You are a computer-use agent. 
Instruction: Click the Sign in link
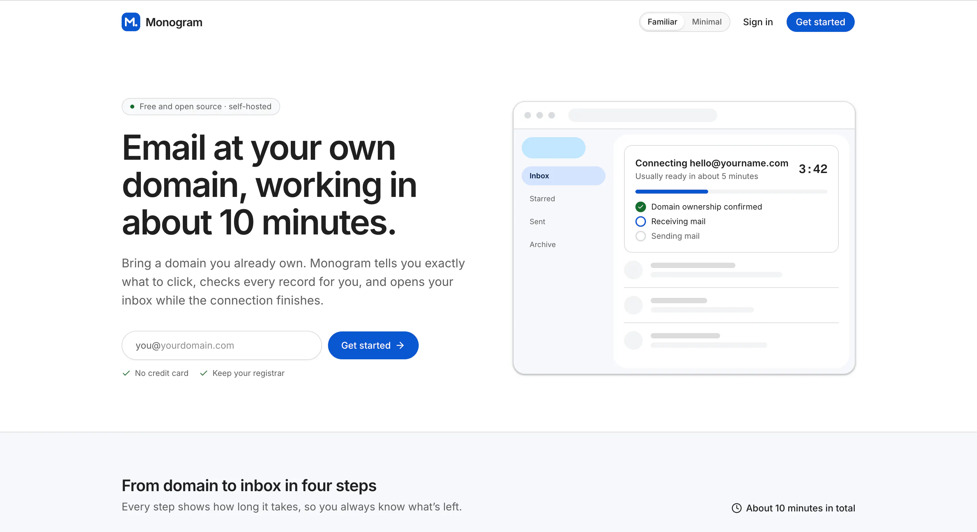point(758,22)
